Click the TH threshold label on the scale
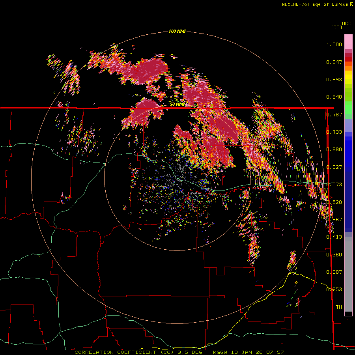Image resolution: width=355 pixels, height=355 pixels. 339,307
